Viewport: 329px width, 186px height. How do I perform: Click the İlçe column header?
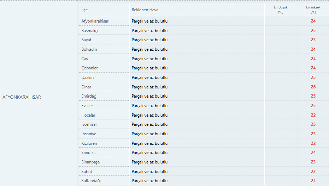pos(84,10)
